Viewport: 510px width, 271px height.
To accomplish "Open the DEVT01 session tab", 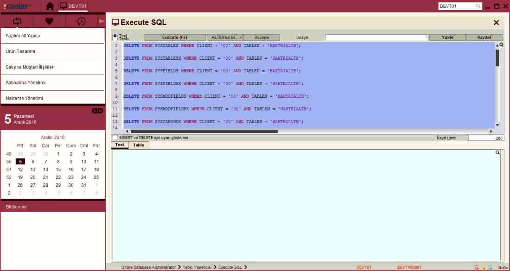I will pyautogui.click(x=74, y=6).
